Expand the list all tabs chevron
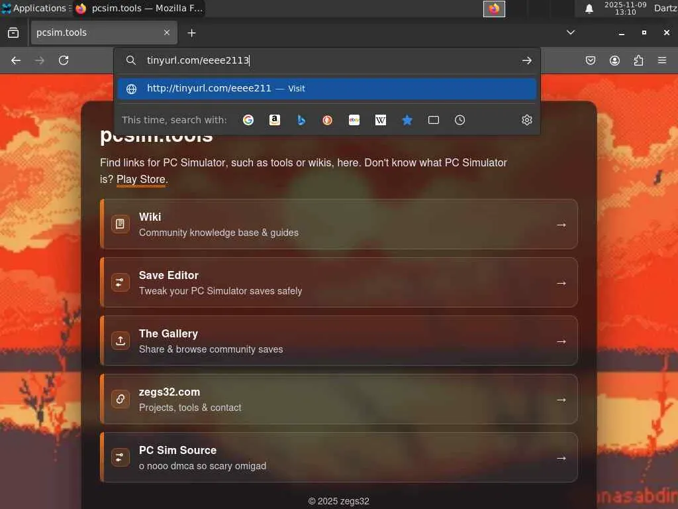Viewport: 678px width, 509px height. 571,32
